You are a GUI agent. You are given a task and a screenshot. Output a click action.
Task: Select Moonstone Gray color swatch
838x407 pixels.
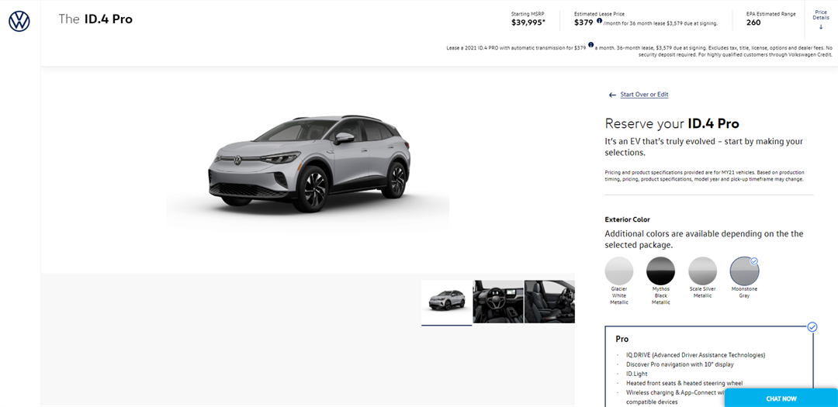point(743,271)
